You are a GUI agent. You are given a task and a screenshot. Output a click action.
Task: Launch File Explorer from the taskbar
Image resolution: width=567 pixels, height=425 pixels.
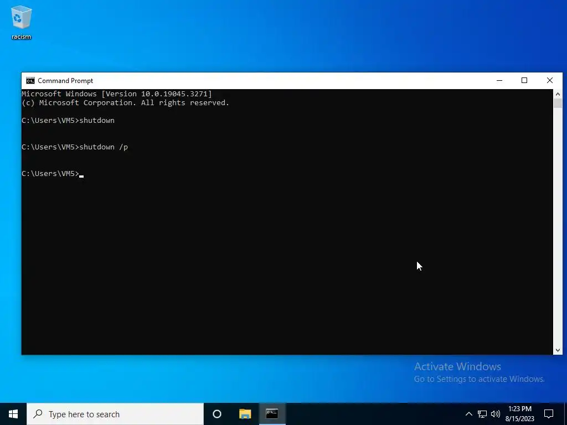[x=245, y=414]
